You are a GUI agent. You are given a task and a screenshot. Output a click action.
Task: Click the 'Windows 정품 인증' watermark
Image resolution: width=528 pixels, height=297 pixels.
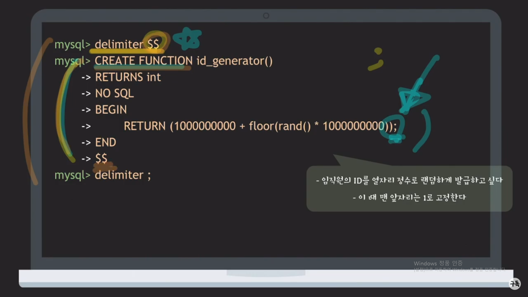[x=438, y=263]
